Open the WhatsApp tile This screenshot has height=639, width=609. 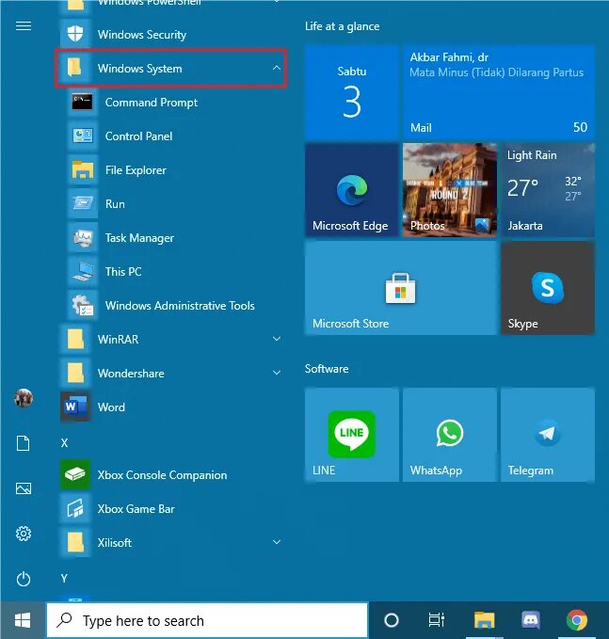pyautogui.click(x=450, y=435)
